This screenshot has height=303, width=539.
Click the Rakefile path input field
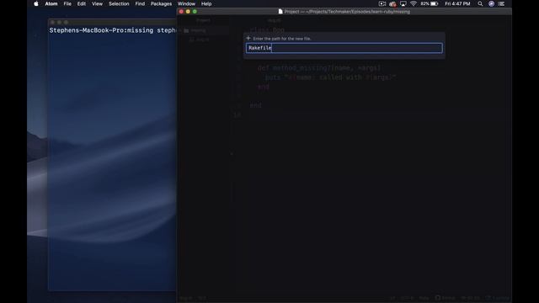click(344, 48)
